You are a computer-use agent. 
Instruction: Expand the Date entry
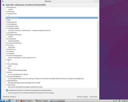(x=6, y=20)
